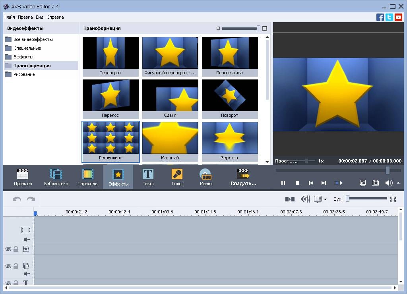Open the Вид menu

pyautogui.click(x=39, y=17)
